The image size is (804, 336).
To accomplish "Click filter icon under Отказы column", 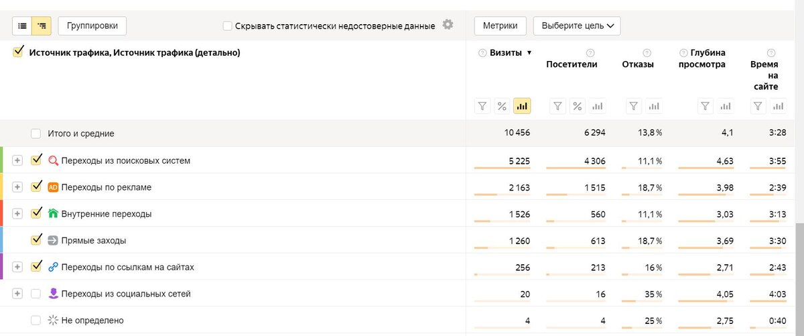I will [x=634, y=106].
